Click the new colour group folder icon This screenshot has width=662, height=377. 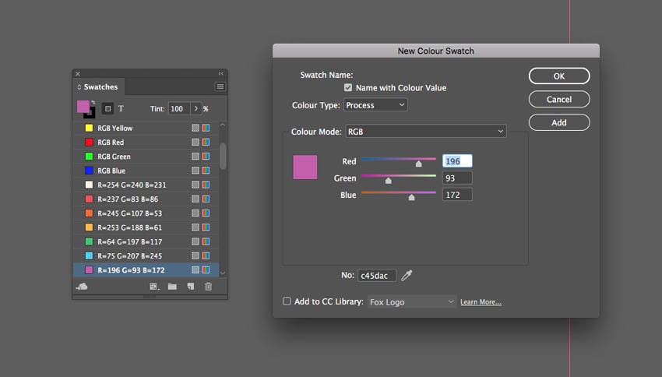(172, 287)
